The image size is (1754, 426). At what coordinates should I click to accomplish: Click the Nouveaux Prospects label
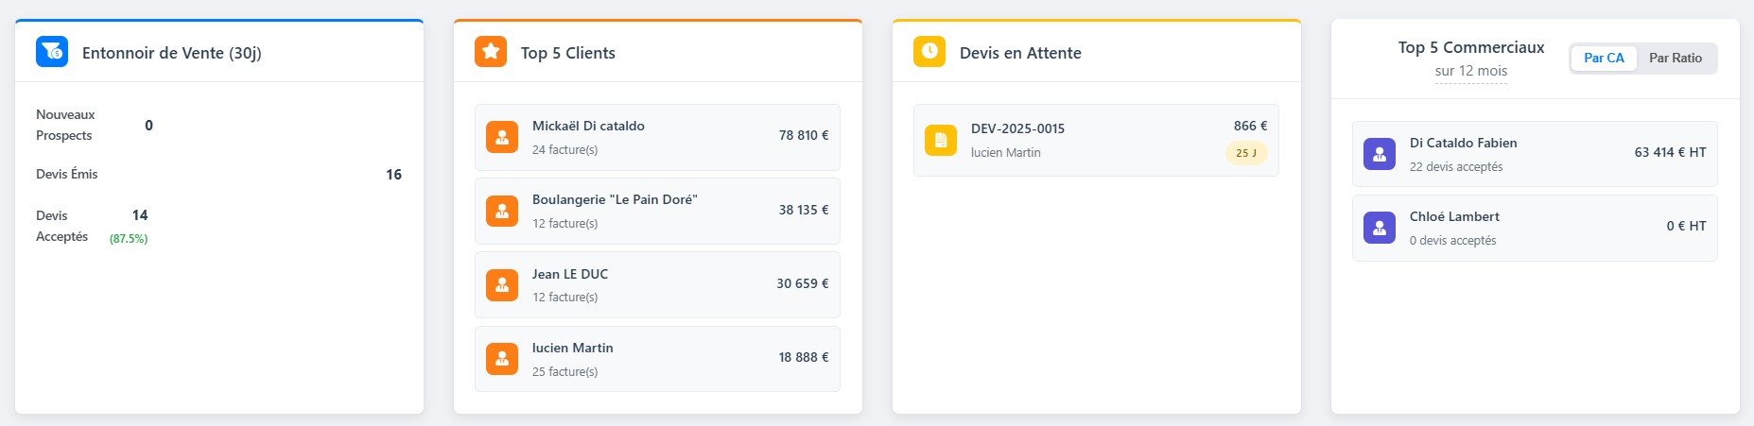click(65, 125)
